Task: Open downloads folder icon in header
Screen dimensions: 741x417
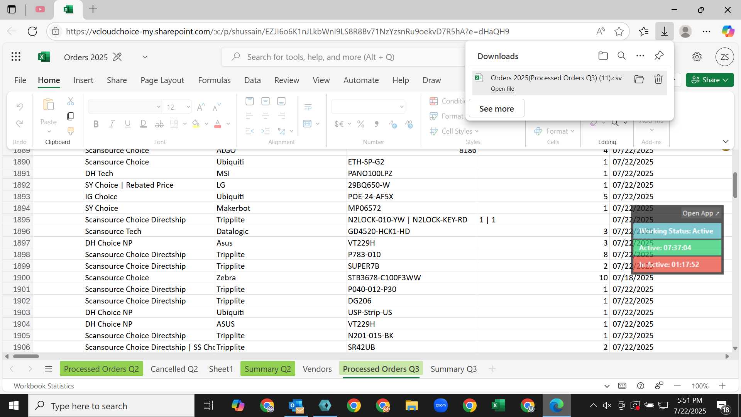Action: (x=603, y=56)
